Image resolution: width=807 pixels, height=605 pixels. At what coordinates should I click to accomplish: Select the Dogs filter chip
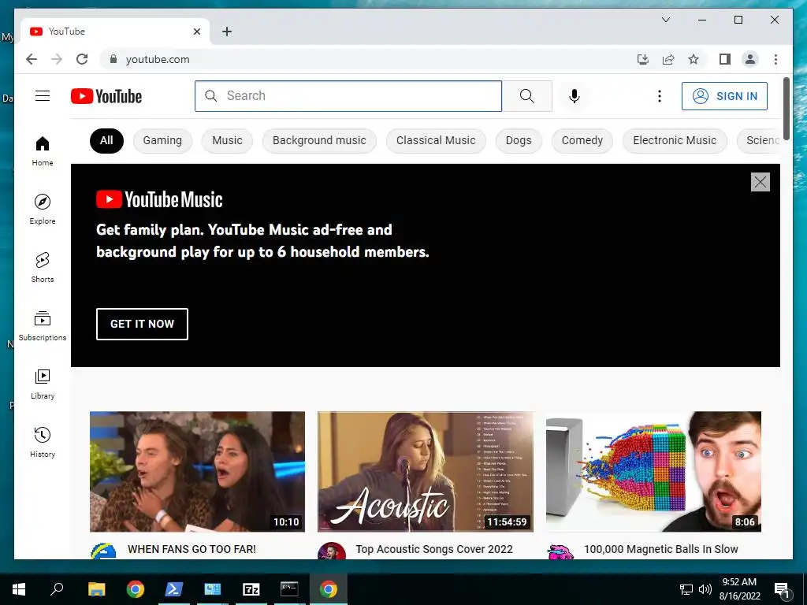(x=519, y=140)
